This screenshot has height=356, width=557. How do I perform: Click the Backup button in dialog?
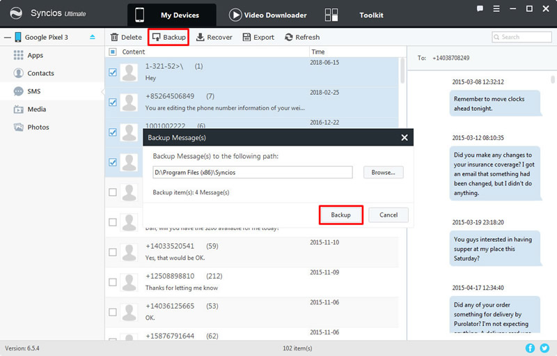point(341,215)
